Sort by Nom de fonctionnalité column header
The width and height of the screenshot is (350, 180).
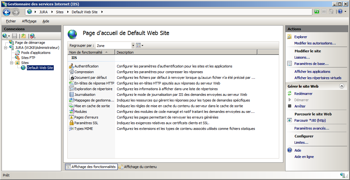click(86, 52)
